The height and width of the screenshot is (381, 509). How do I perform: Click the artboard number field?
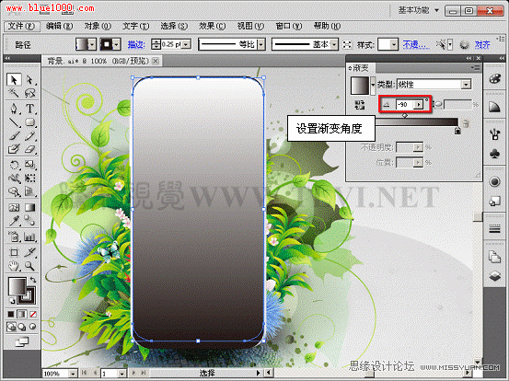110,374
